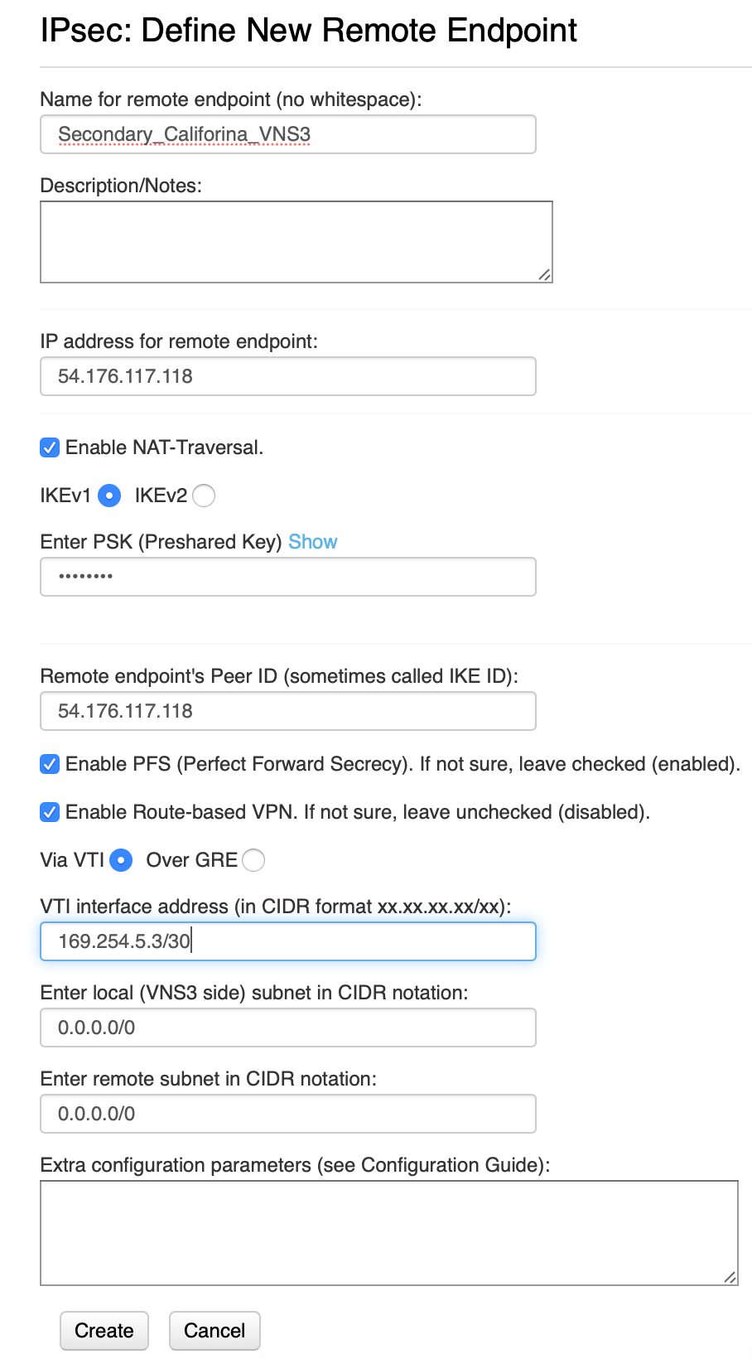
Task: Click the Cancel button
Action: pyautogui.click(x=215, y=1331)
